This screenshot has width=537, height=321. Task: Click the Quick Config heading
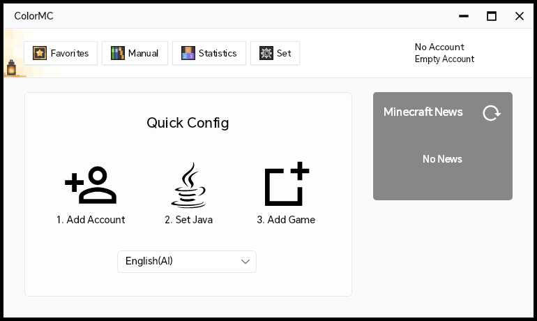coord(188,123)
